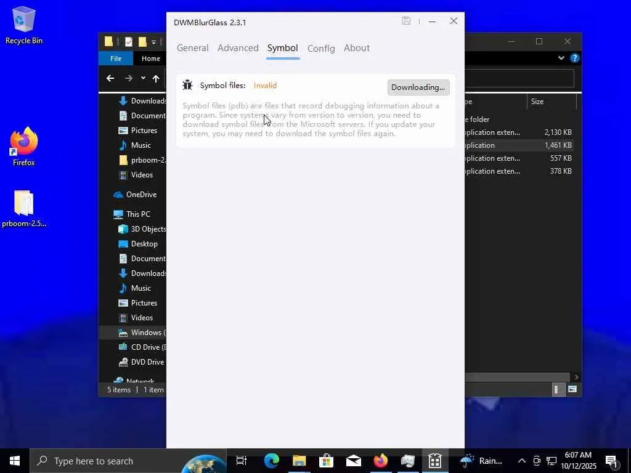Open Customize Quick Access Toolbar dropdown
This screenshot has height=473, width=631.
[x=153, y=42]
